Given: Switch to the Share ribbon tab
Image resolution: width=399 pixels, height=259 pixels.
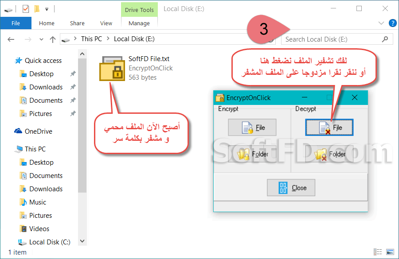Looking at the screenshot, I should (77, 23).
